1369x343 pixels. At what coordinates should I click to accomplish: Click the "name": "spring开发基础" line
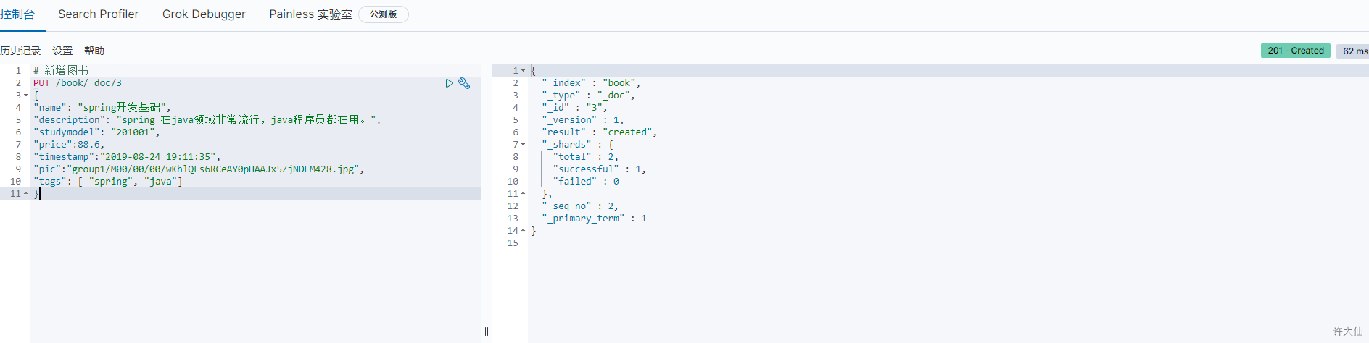click(x=102, y=108)
